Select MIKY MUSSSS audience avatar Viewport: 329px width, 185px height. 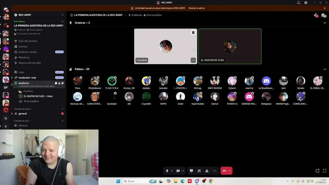pyautogui.click(x=215, y=81)
